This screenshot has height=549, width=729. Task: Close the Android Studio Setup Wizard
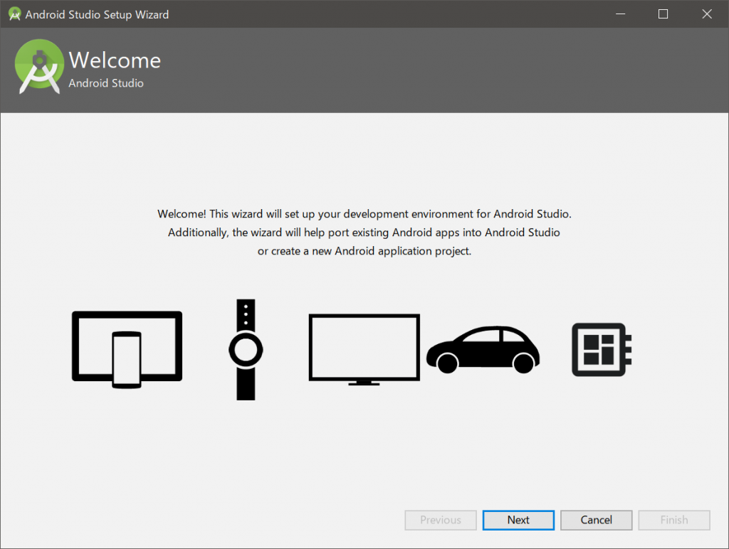(x=706, y=14)
